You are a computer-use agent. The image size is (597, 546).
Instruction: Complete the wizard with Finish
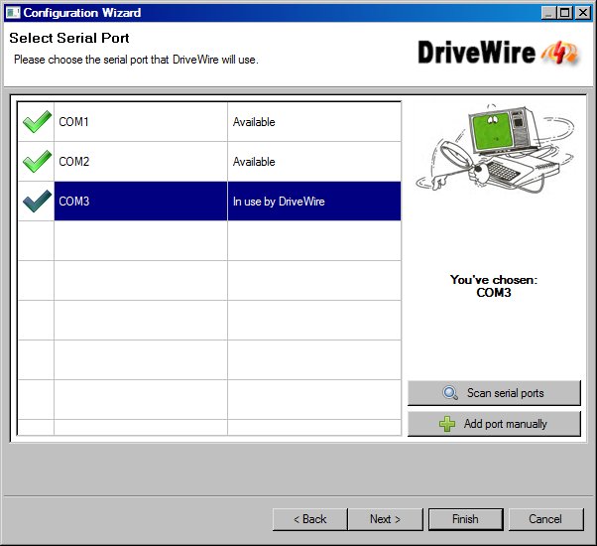pyautogui.click(x=466, y=519)
